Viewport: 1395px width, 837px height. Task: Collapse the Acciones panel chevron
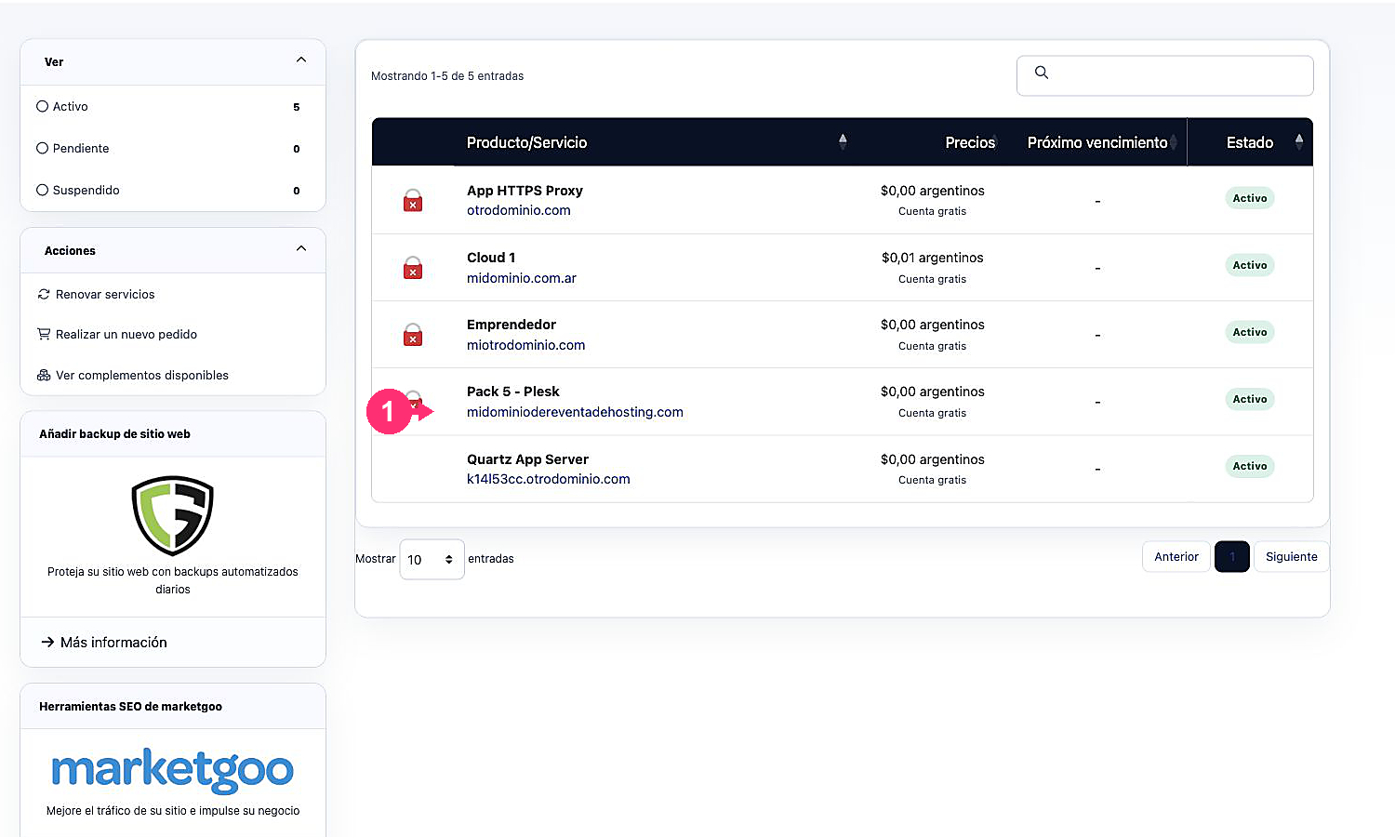[301, 248]
